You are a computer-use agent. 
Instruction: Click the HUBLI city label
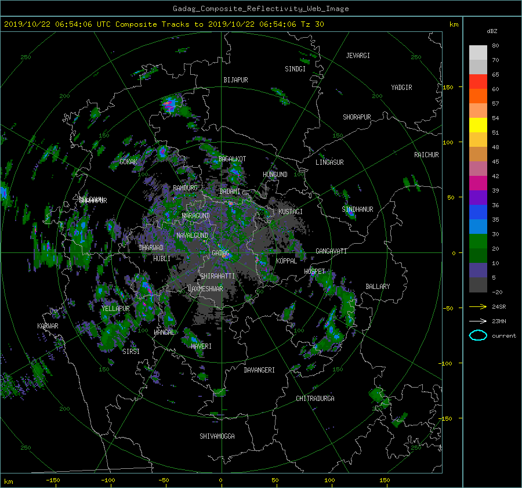pos(161,259)
